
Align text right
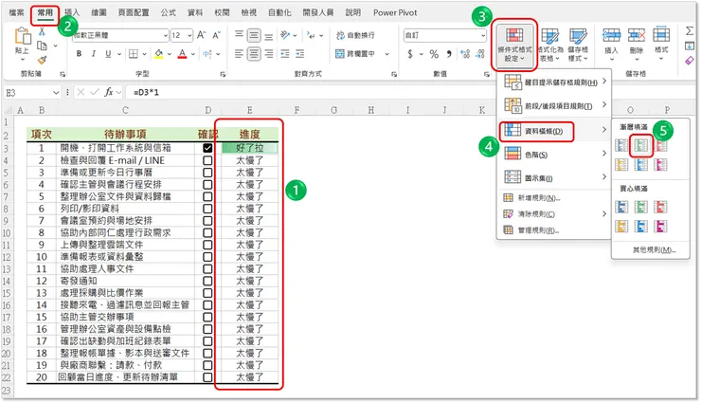coord(269,54)
